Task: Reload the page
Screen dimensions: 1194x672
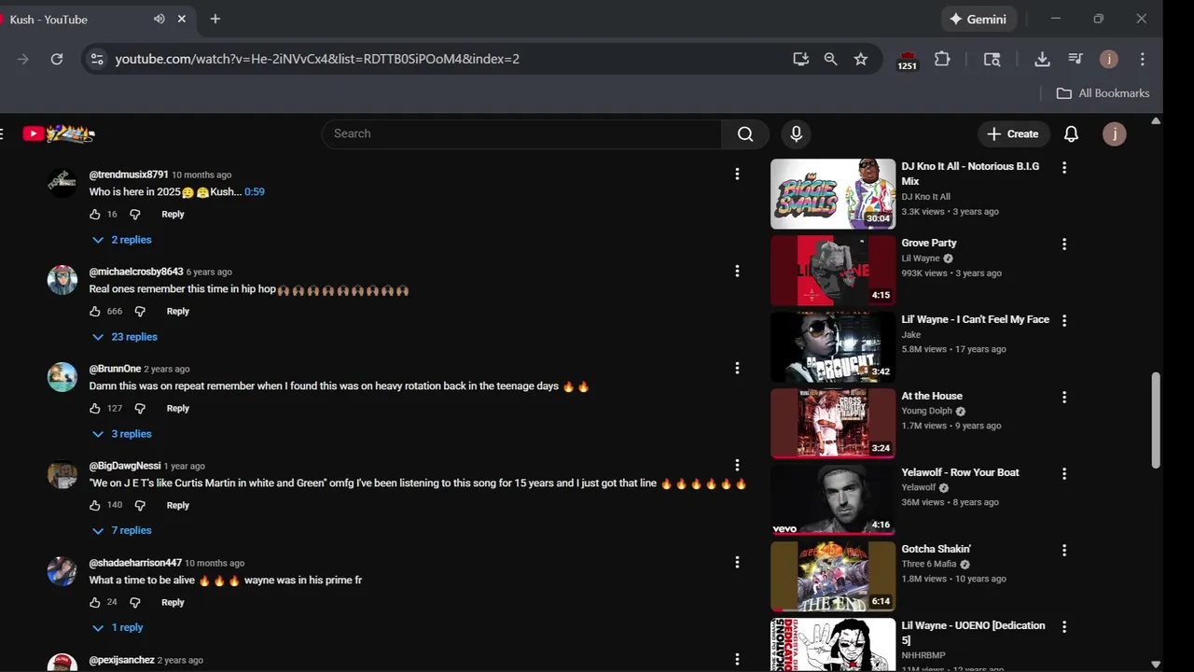Action: click(57, 59)
